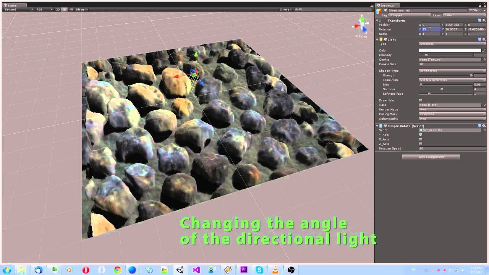489x275 pixels.
Task: Click the Intensity slider
Action: pyautogui.click(x=446, y=55)
